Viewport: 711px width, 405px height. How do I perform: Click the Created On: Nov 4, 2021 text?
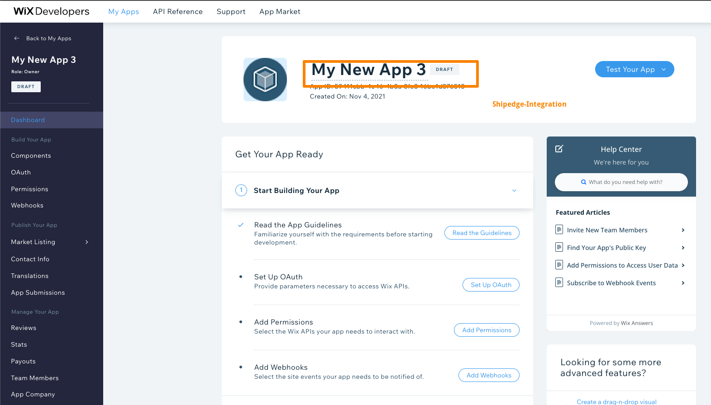click(348, 96)
